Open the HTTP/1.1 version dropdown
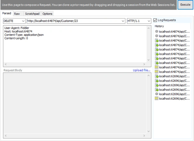This screenshot has height=141, width=194. click(x=139, y=21)
